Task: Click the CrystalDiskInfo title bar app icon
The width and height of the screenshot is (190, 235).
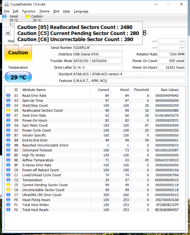Action: [x=7, y=4]
